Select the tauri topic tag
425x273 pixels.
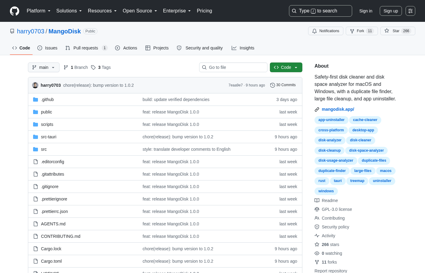338,181
